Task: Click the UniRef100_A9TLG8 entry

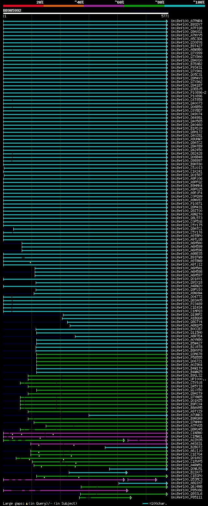Action: pos(187,240)
